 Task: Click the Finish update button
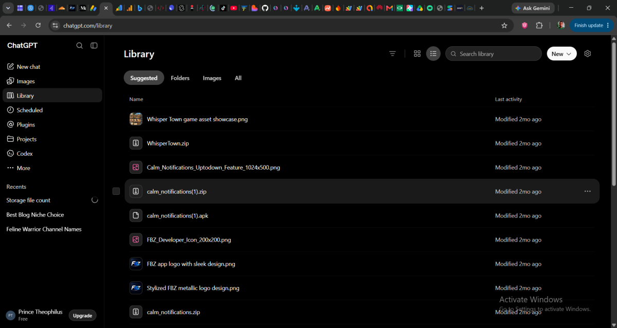(x=592, y=25)
